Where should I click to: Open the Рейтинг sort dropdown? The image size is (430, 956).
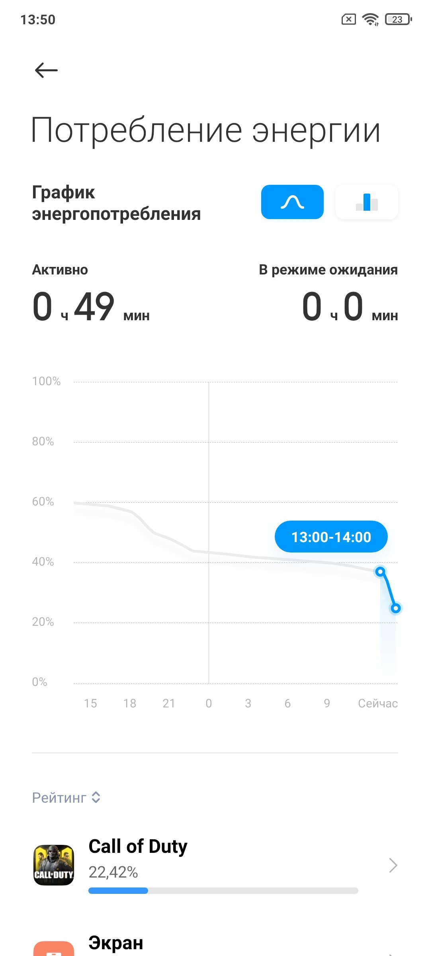66,797
